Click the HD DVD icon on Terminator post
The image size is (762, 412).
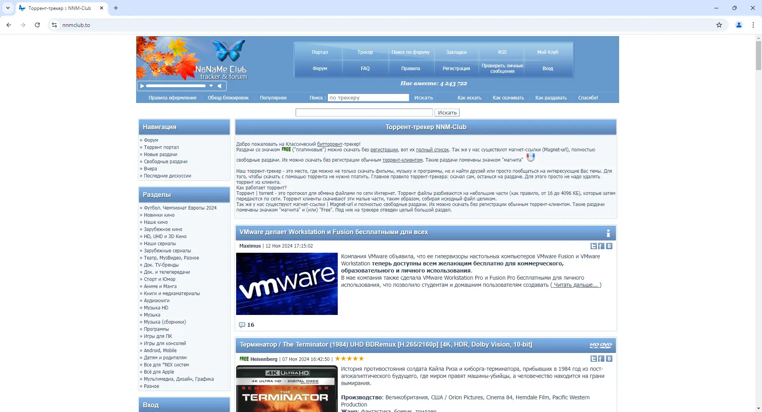(600, 345)
